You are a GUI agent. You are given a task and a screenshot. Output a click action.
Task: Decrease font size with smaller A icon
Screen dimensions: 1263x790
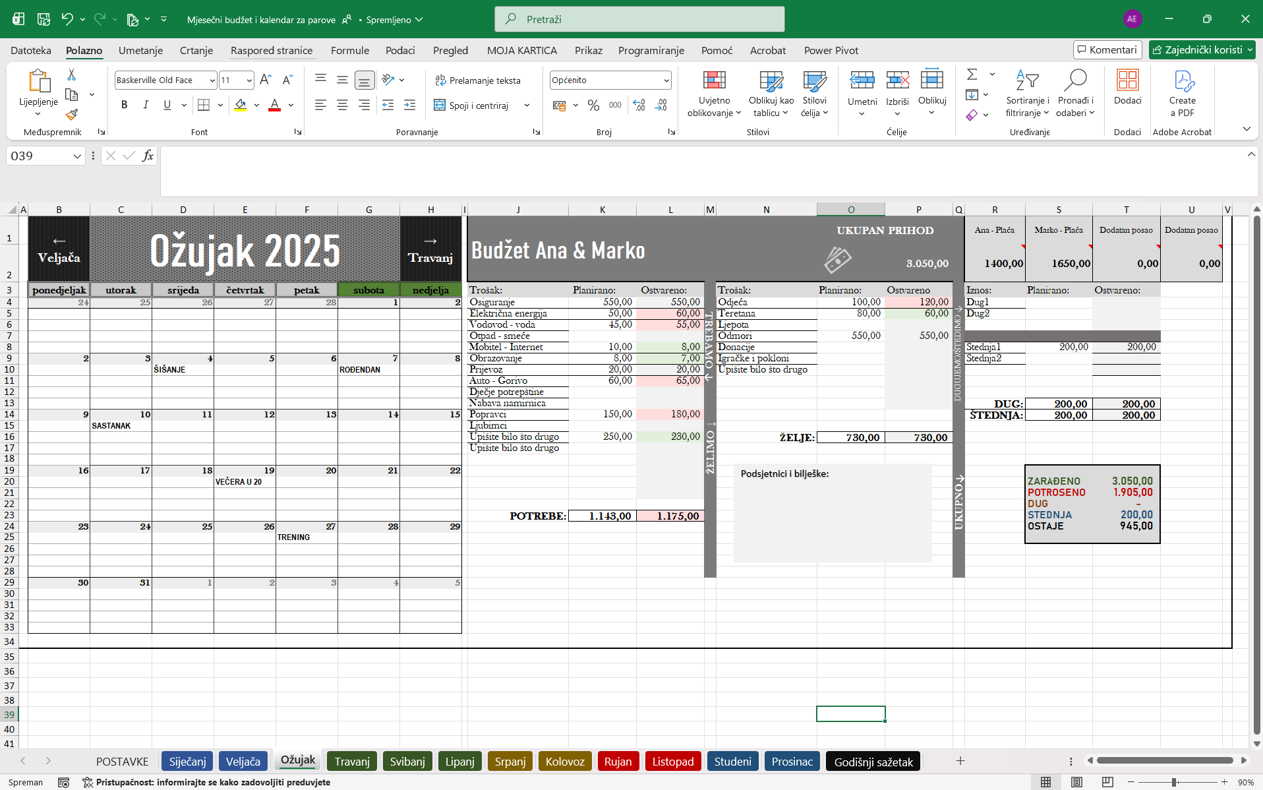click(x=287, y=80)
